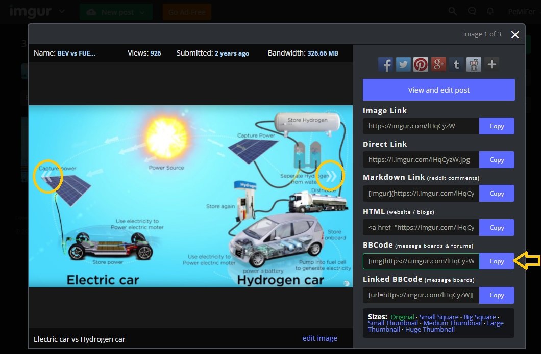Go to previous image with left arrows
The height and width of the screenshot is (354, 541).
pyautogui.click(x=47, y=176)
